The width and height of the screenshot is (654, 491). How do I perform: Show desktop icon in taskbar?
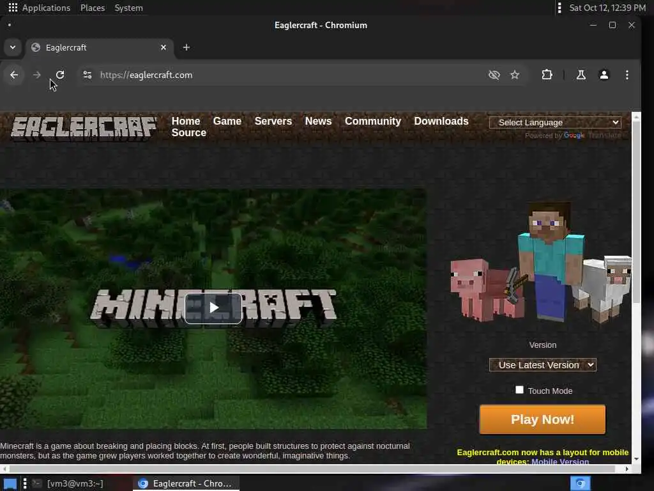pos(10,483)
